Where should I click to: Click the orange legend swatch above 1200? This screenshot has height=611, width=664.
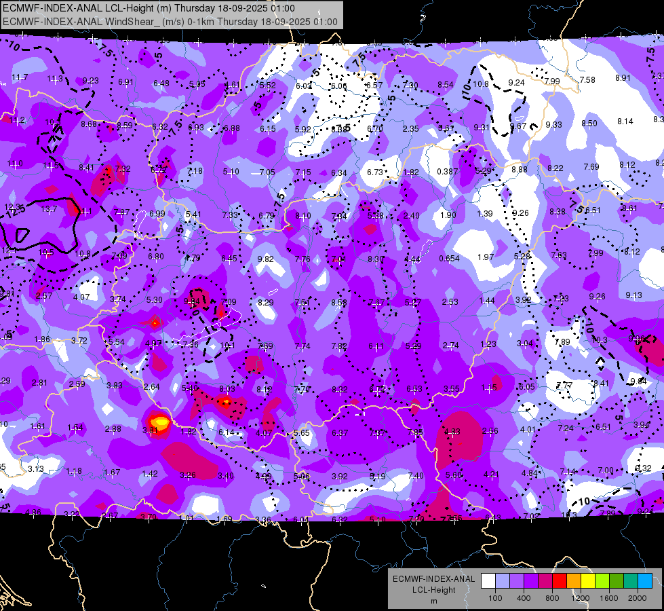[x=574, y=581]
